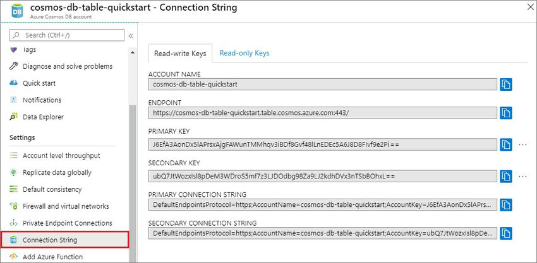
Task: Copy the Primary Connection String
Action: [x=506, y=205]
